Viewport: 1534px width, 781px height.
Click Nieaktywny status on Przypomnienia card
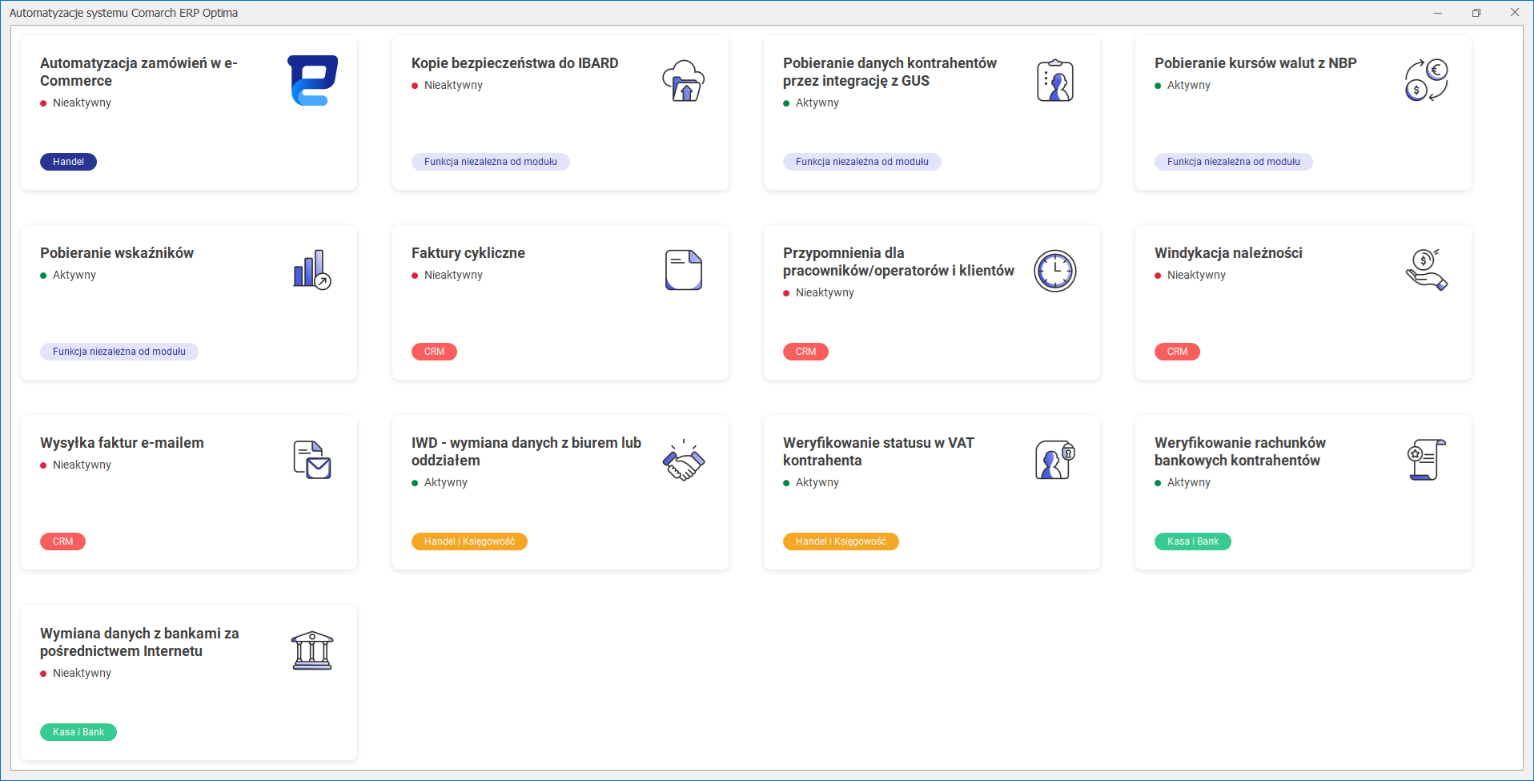tap(819, 293)
